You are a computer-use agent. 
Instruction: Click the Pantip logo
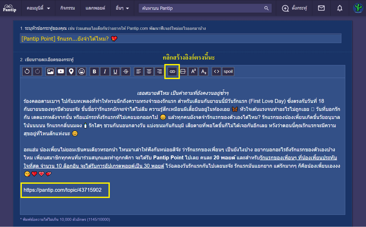[x=10, y=8]
